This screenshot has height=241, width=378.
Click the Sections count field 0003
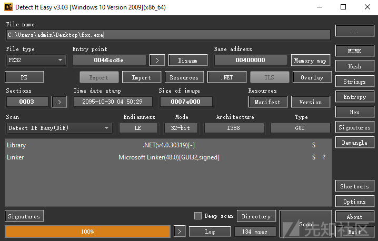tap(27, 102)
